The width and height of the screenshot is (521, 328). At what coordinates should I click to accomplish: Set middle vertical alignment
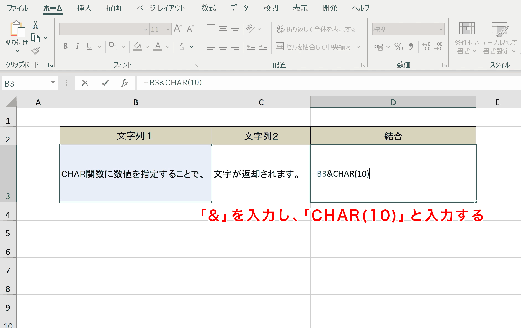click(x=223, y=29)
